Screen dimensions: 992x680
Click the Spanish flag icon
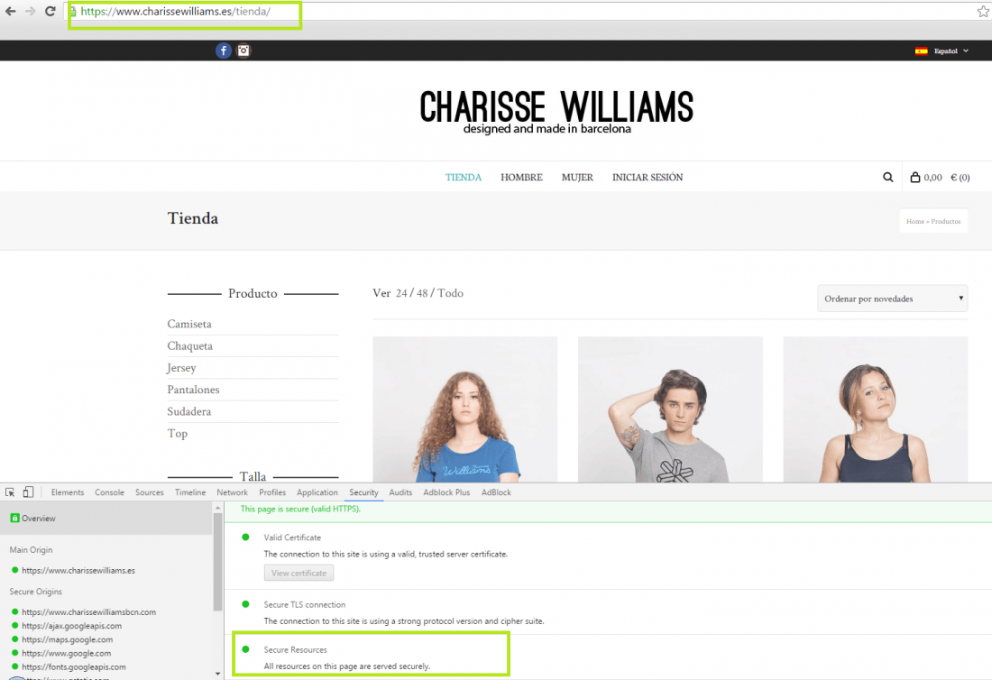[921, 51]
